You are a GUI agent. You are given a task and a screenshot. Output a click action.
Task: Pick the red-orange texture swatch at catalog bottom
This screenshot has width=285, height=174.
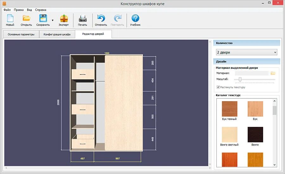230,160
